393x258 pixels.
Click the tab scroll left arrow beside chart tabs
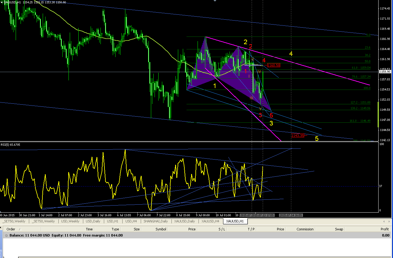[383, 221]
